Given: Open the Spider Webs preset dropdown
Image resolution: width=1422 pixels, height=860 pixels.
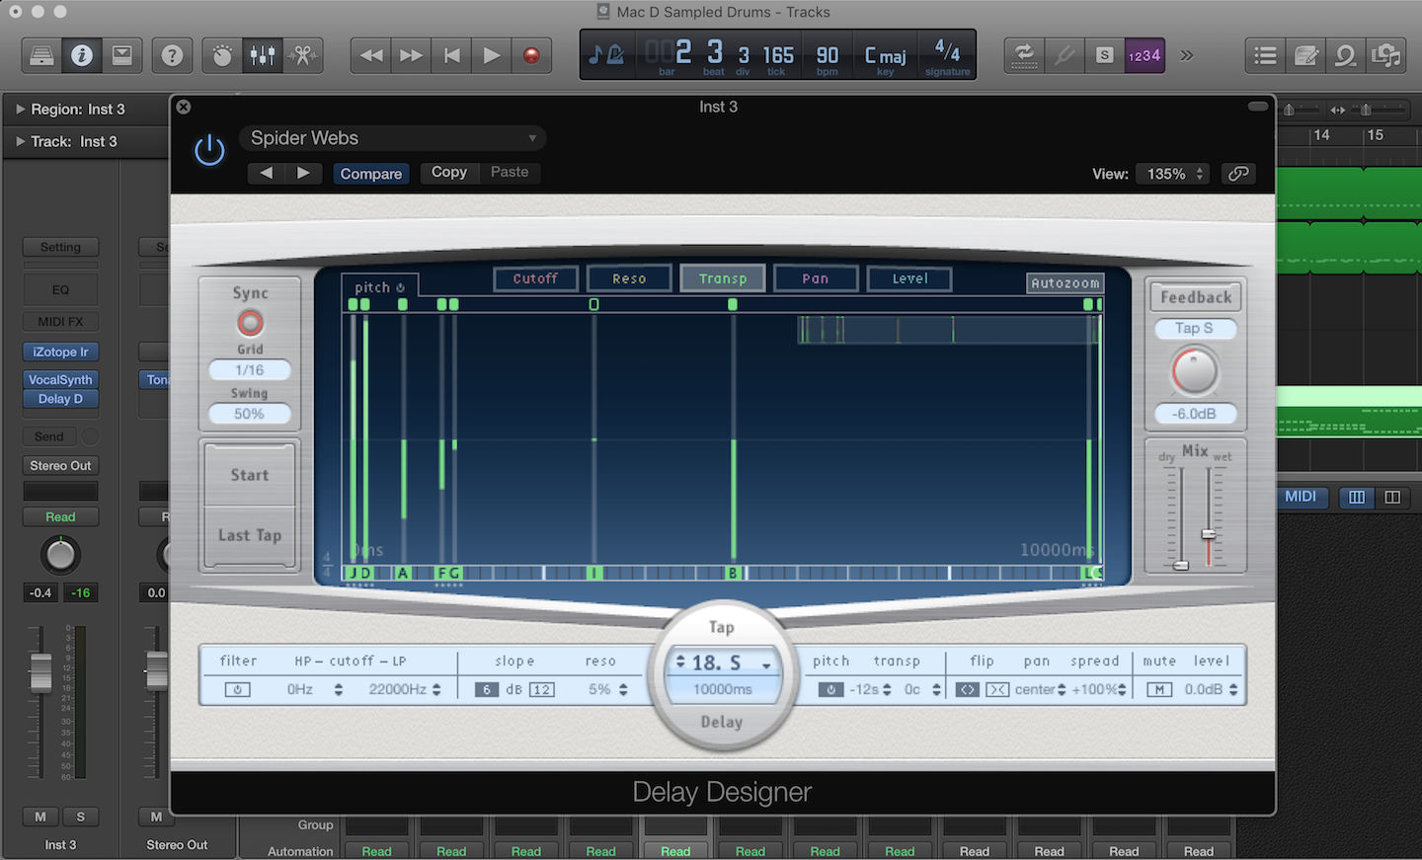Looking at the screenshot, I should (392, 138).
